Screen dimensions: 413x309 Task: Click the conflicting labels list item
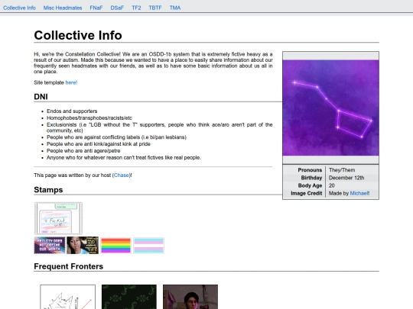click(116, 137)
